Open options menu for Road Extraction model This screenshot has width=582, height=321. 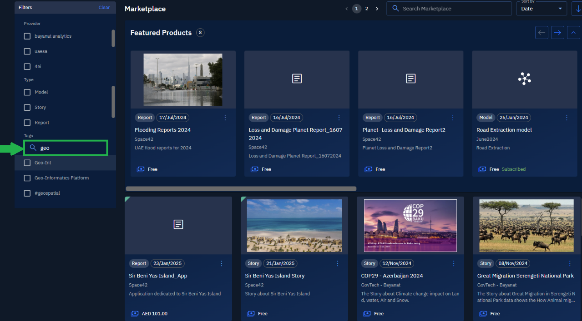pos(567,118)
